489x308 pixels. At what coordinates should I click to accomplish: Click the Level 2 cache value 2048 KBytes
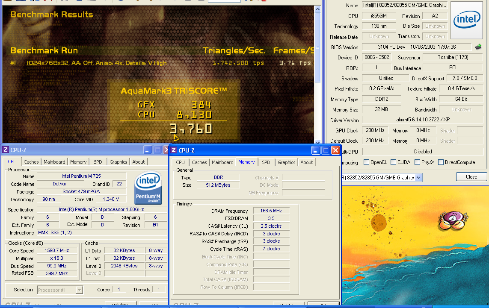[x=124, y=266]
